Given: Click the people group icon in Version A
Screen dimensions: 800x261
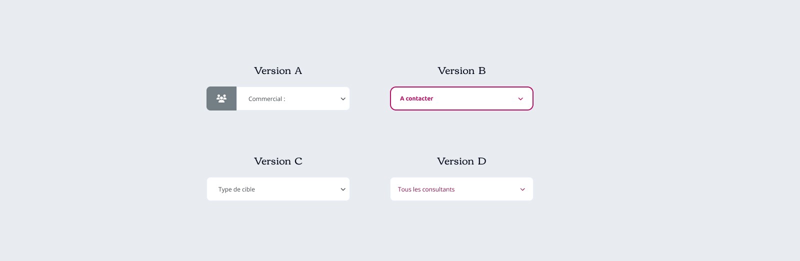Looking at the screenshot, I should click(221, 98).
